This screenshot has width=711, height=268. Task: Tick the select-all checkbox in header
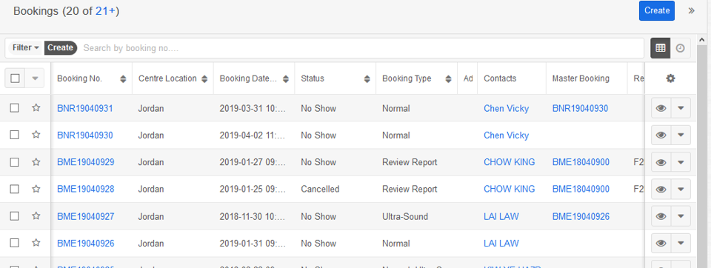click(15, 78)
